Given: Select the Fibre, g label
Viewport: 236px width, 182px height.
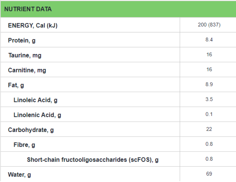Looking at the screenshot, I should [24, 145].
